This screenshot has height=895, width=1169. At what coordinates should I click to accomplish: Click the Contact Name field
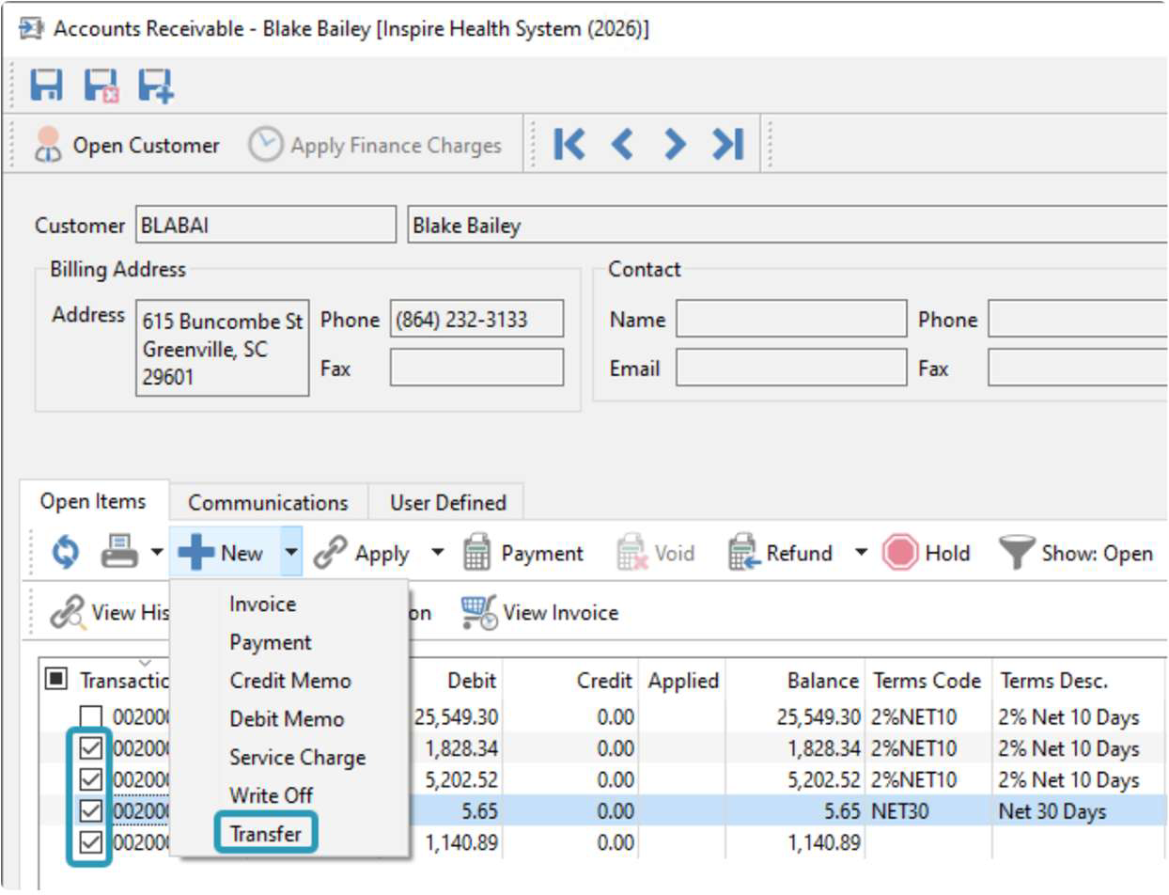tap(791, 319)
